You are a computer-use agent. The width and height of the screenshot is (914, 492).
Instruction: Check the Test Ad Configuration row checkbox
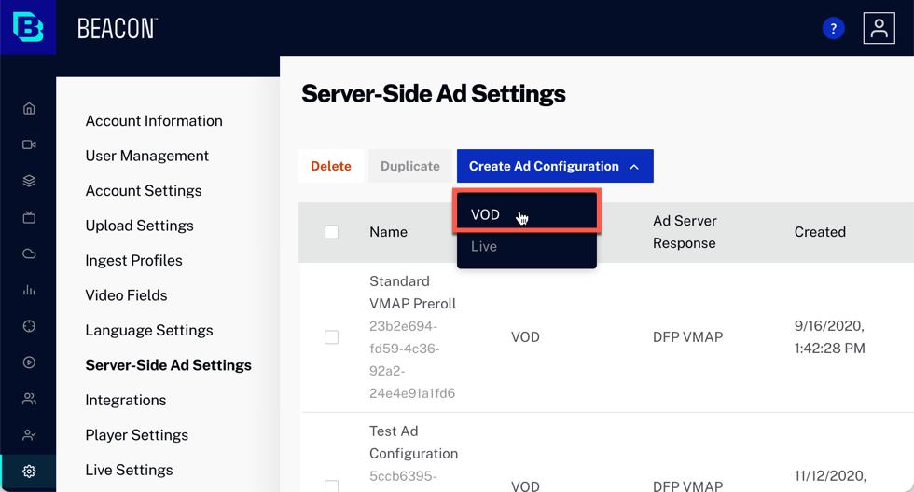332,486
